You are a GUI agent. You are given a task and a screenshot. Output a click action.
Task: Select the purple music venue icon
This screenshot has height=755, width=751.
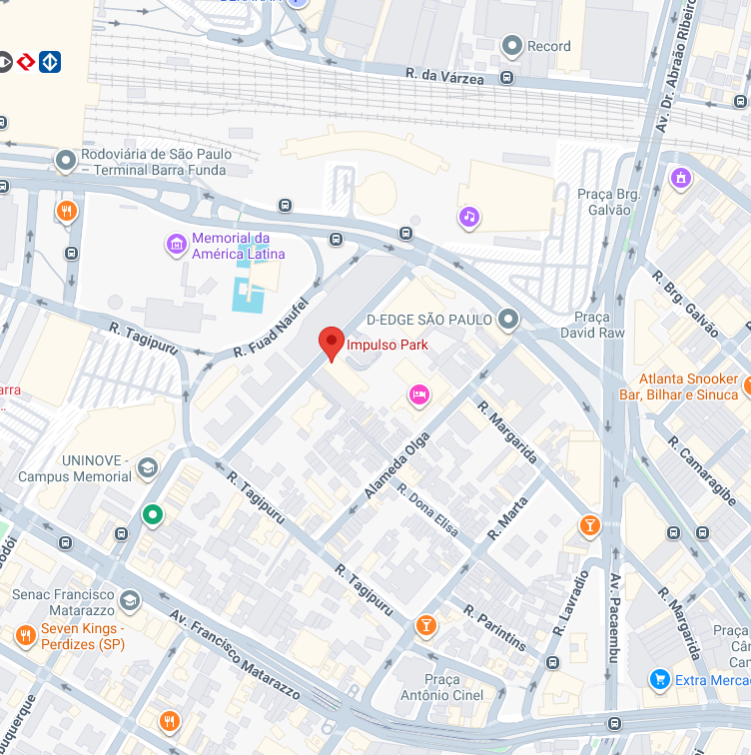[469, 218]
